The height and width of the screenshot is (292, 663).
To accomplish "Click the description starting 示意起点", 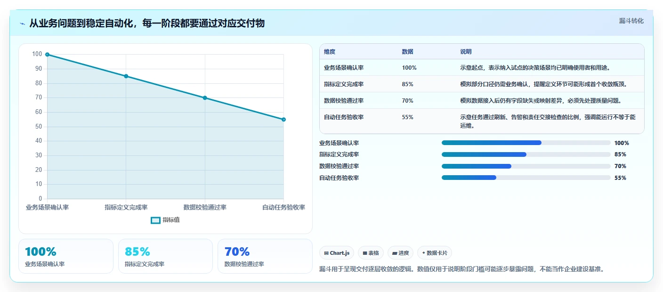I will (535, 68).
